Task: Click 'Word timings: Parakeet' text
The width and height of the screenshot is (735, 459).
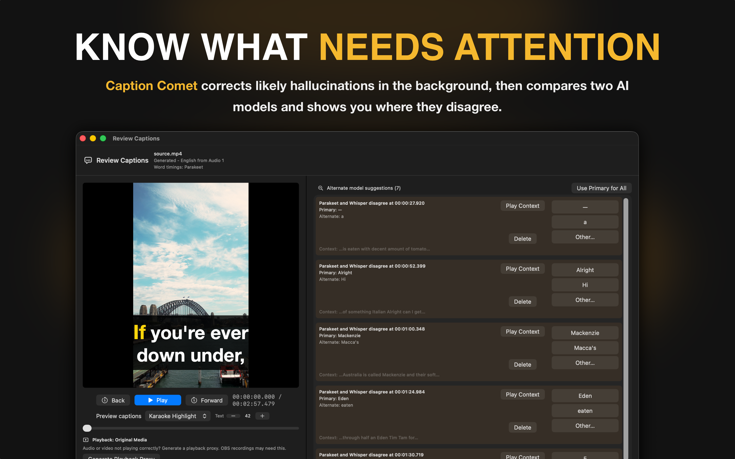Action: click(x=178, y=167)
